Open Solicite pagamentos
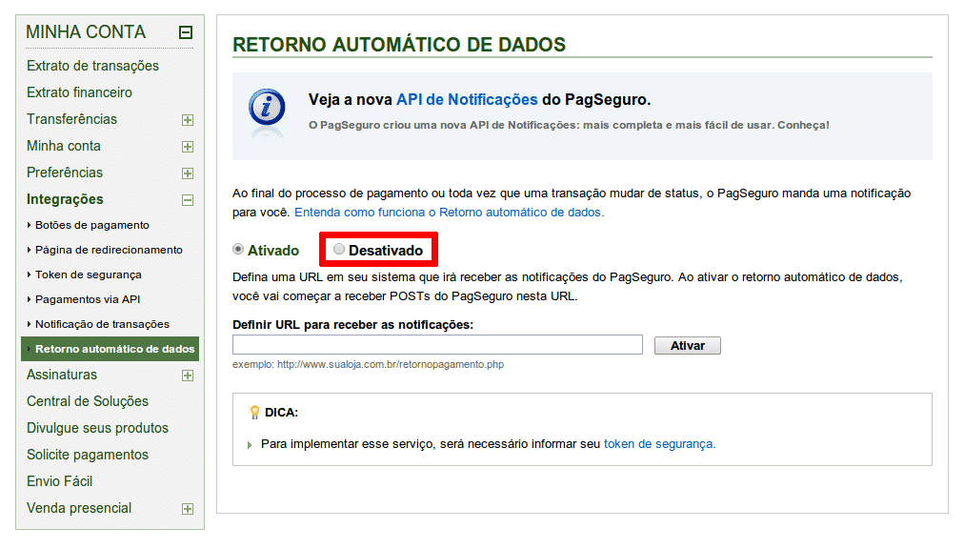Image resolution: width=964 pixels, height=549 pixels. tap(88, 455)
